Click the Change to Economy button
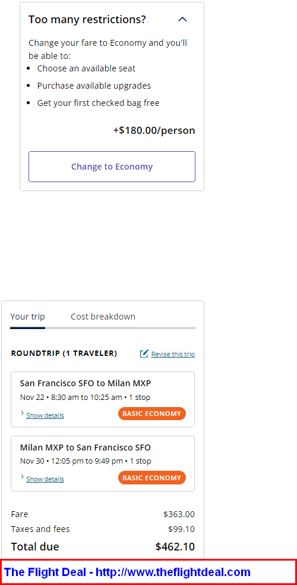This screenshot has width=297, height=585. click(x=112, y=167)
